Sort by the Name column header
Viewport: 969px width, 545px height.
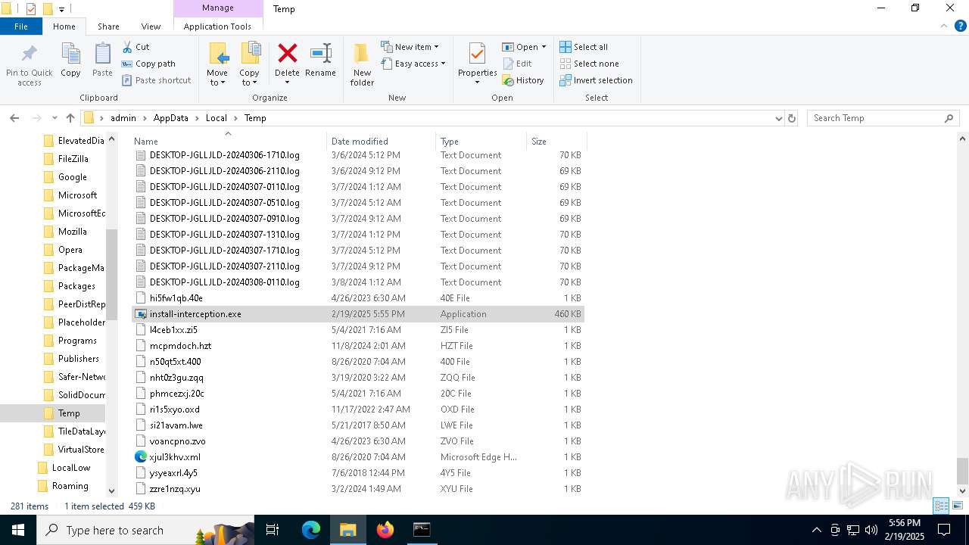[x=229, y=141]
